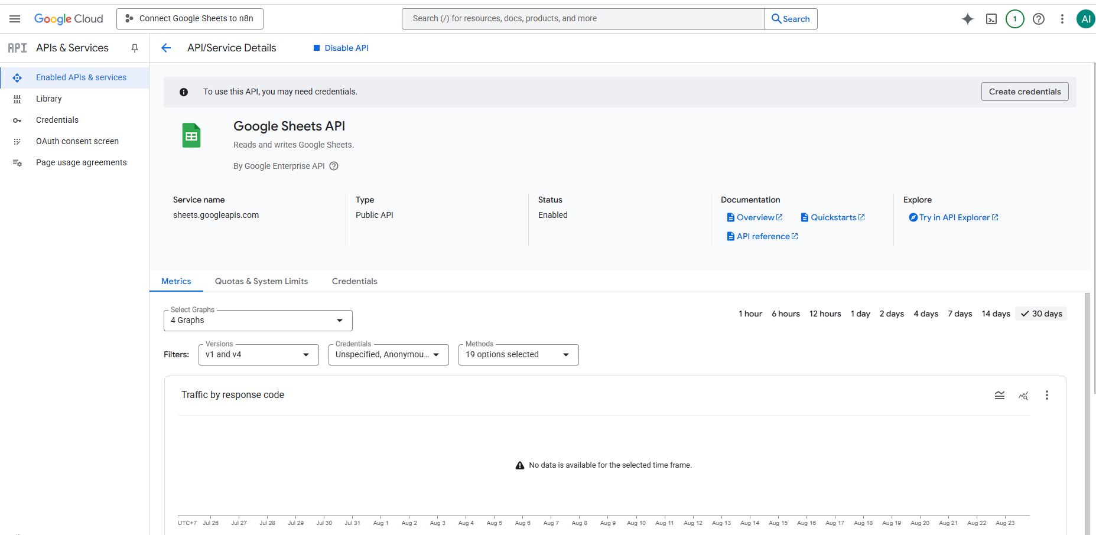The height and width of the screenshot is (535, 1096).
Task: Expand the Select Graphs dropdown
Action: point(258,321)
